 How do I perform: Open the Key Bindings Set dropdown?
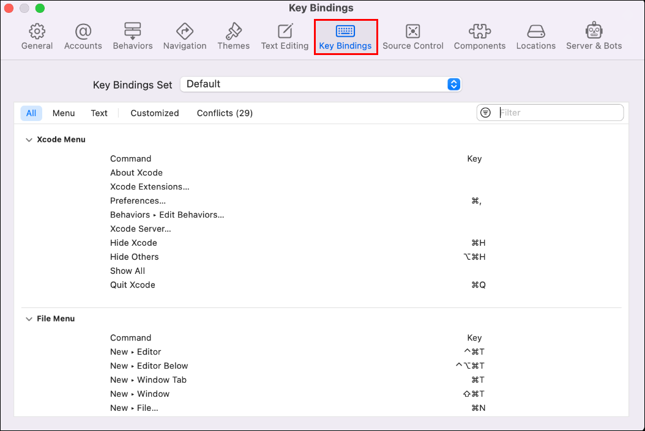point(321,84)
